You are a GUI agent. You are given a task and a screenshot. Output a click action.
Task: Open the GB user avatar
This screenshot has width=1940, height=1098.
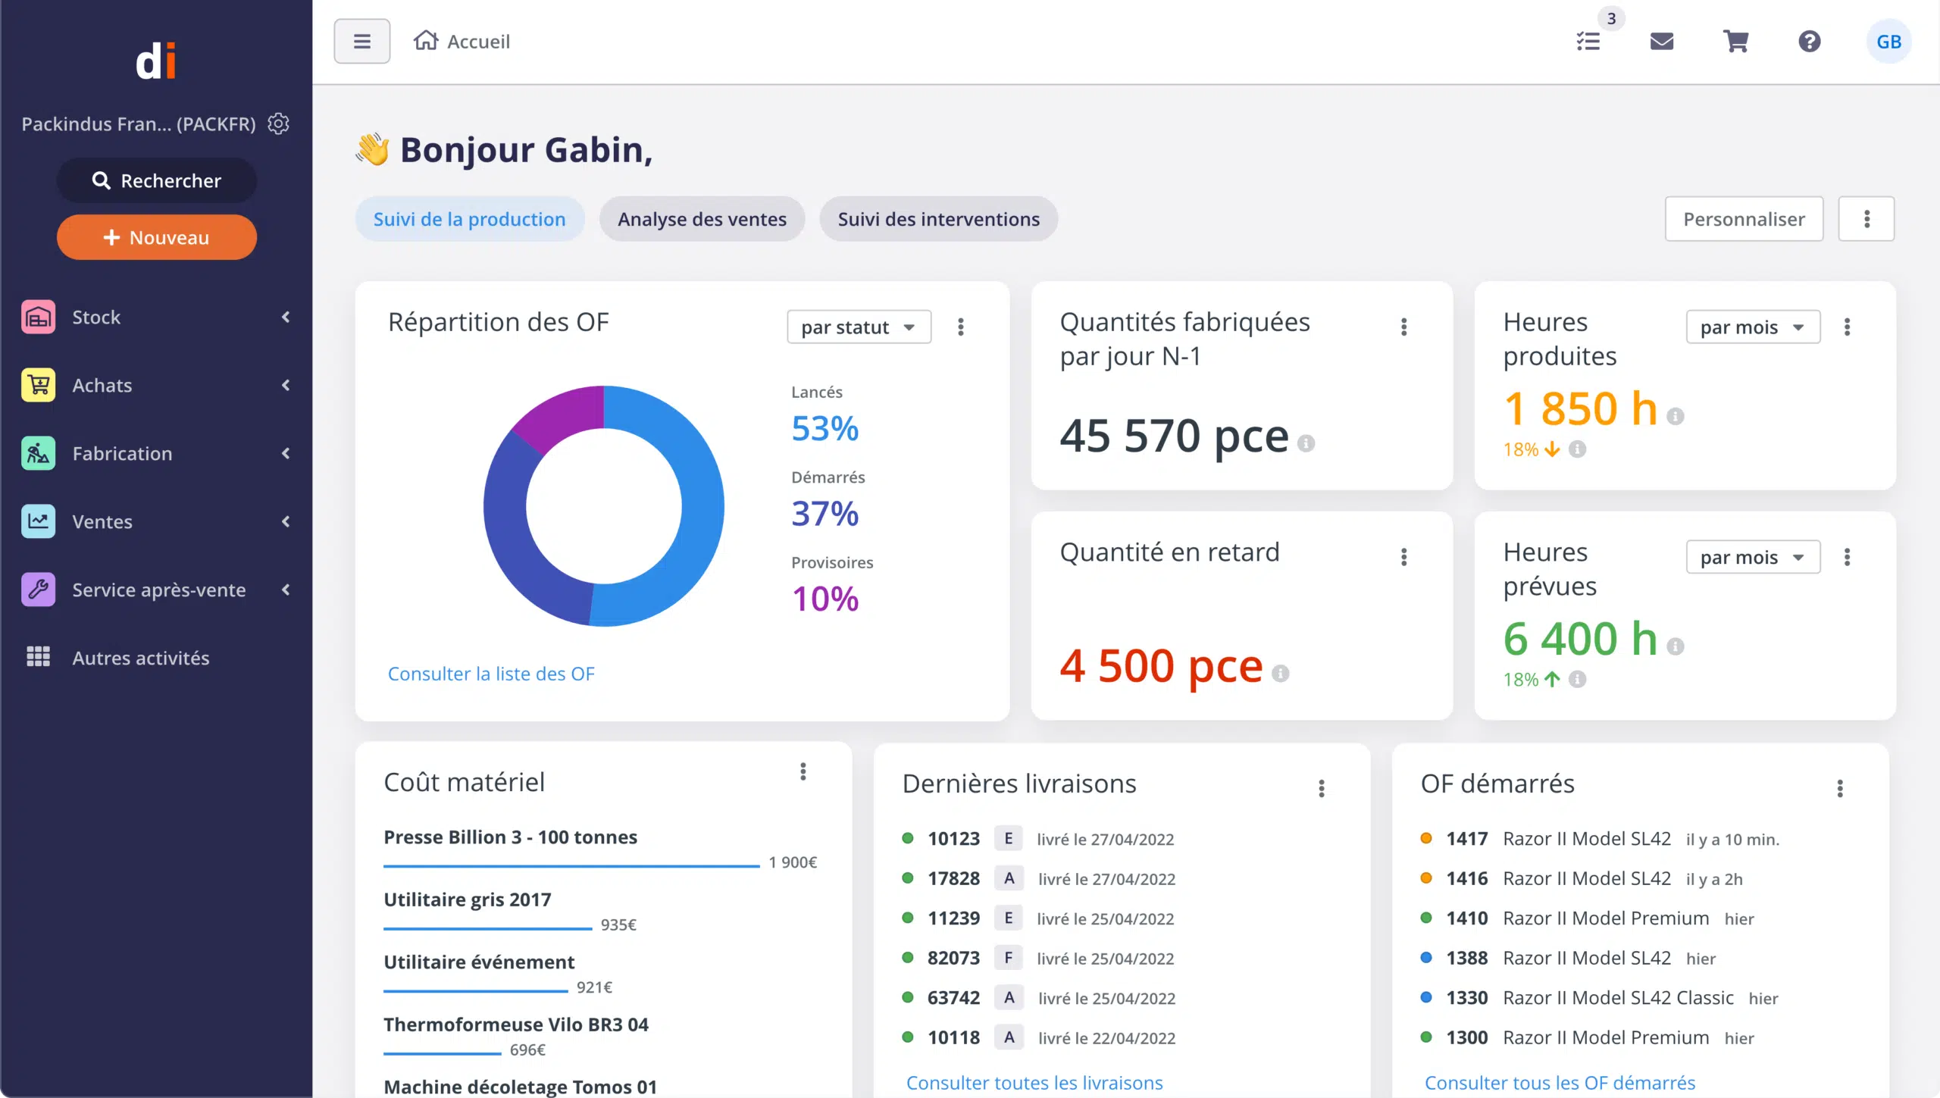tap(1888, 42)
